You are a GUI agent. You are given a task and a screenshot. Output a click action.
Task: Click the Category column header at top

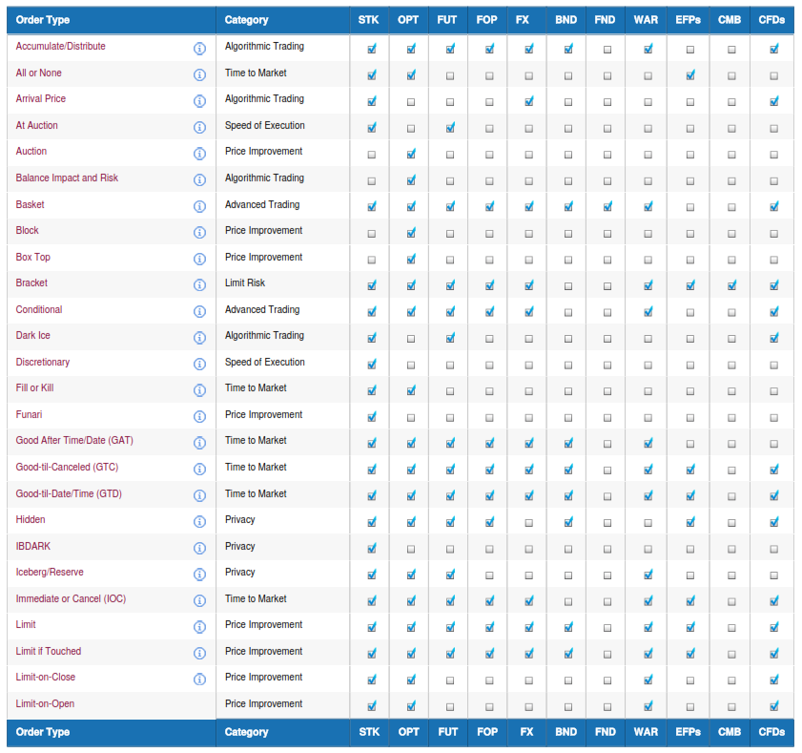click(246, 20)
